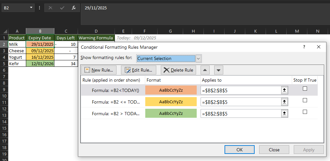Click collapse range icon for first rule
The width and height of the screenshot is (330, 161).
coord(284,90)
